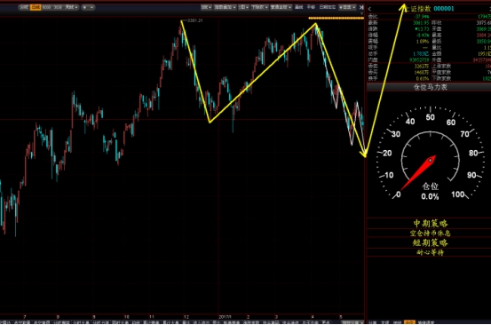Viewport: 491px width, 325px height.
Task: Activate the 画线 drawing tool
Action: pos(298,7)
